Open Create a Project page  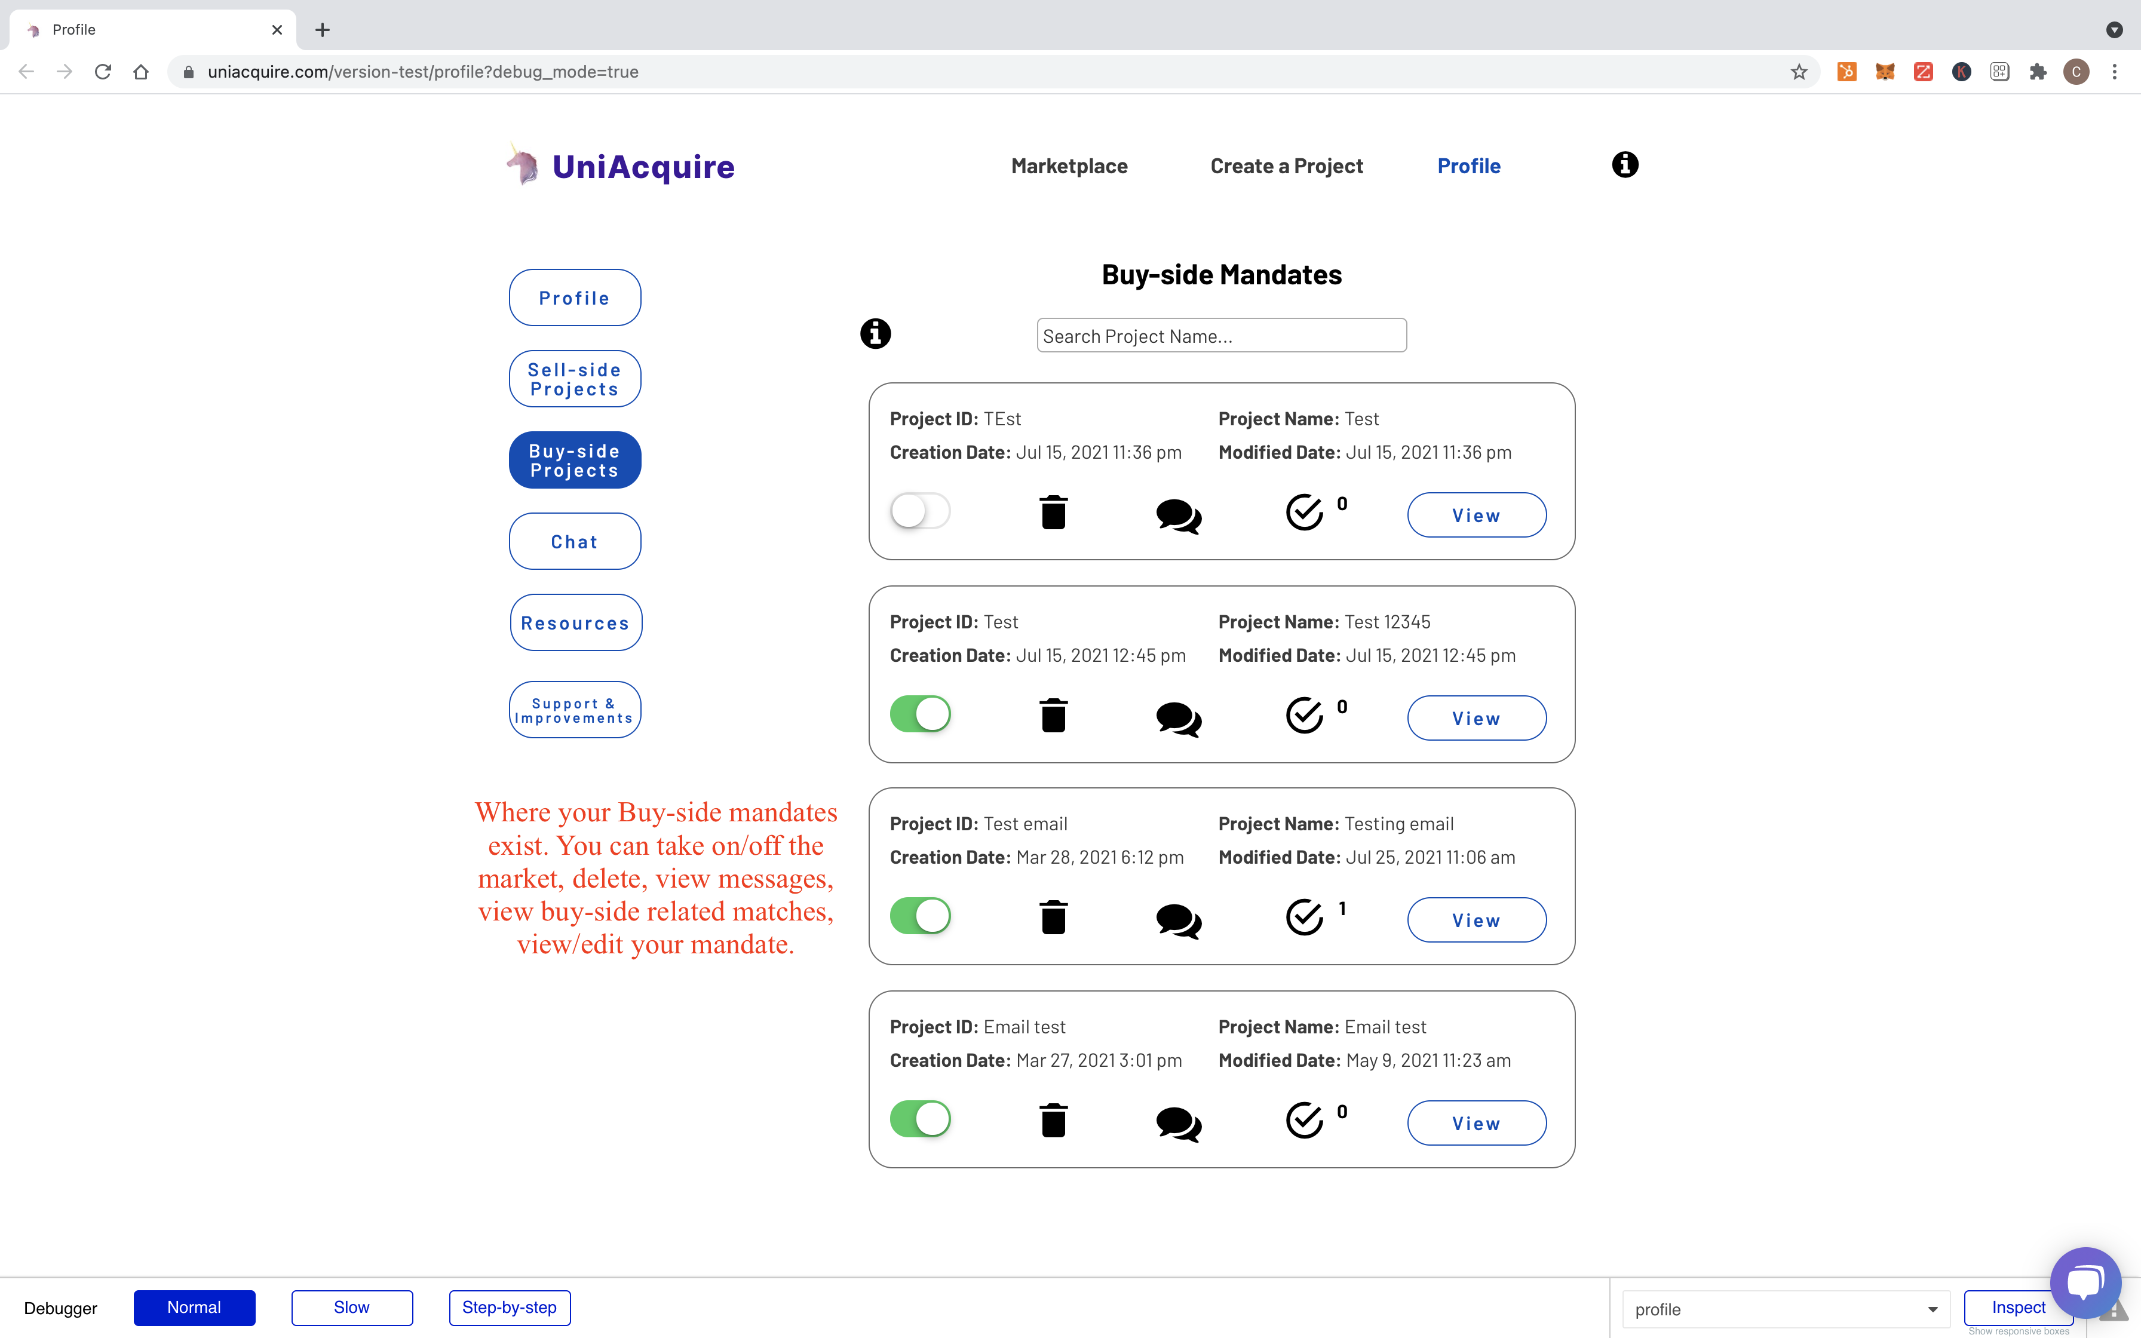[x=1286, y=167]
